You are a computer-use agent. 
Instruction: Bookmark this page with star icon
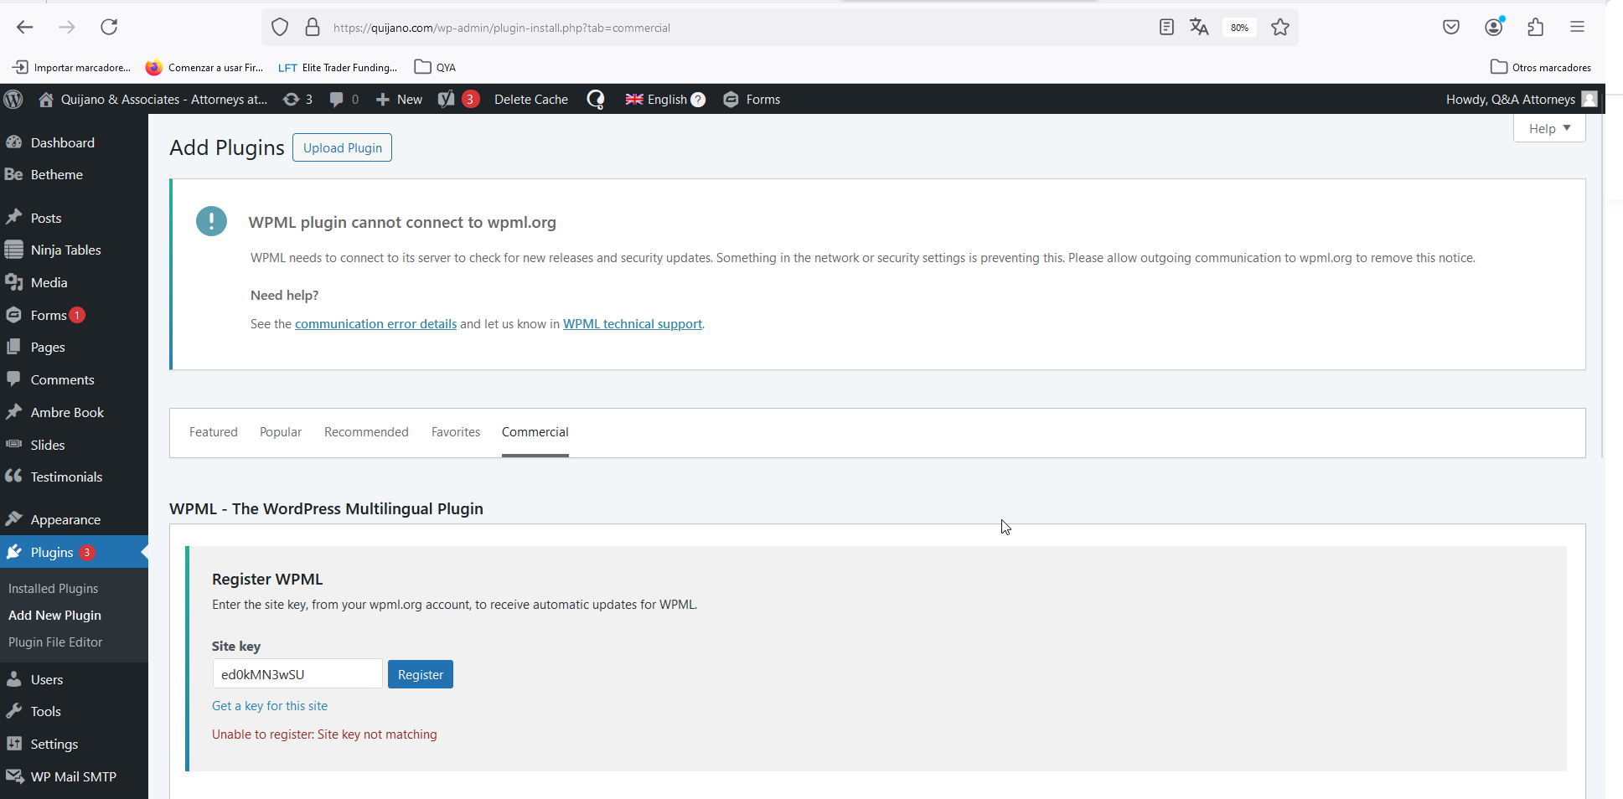click(x=1279, y=28)
